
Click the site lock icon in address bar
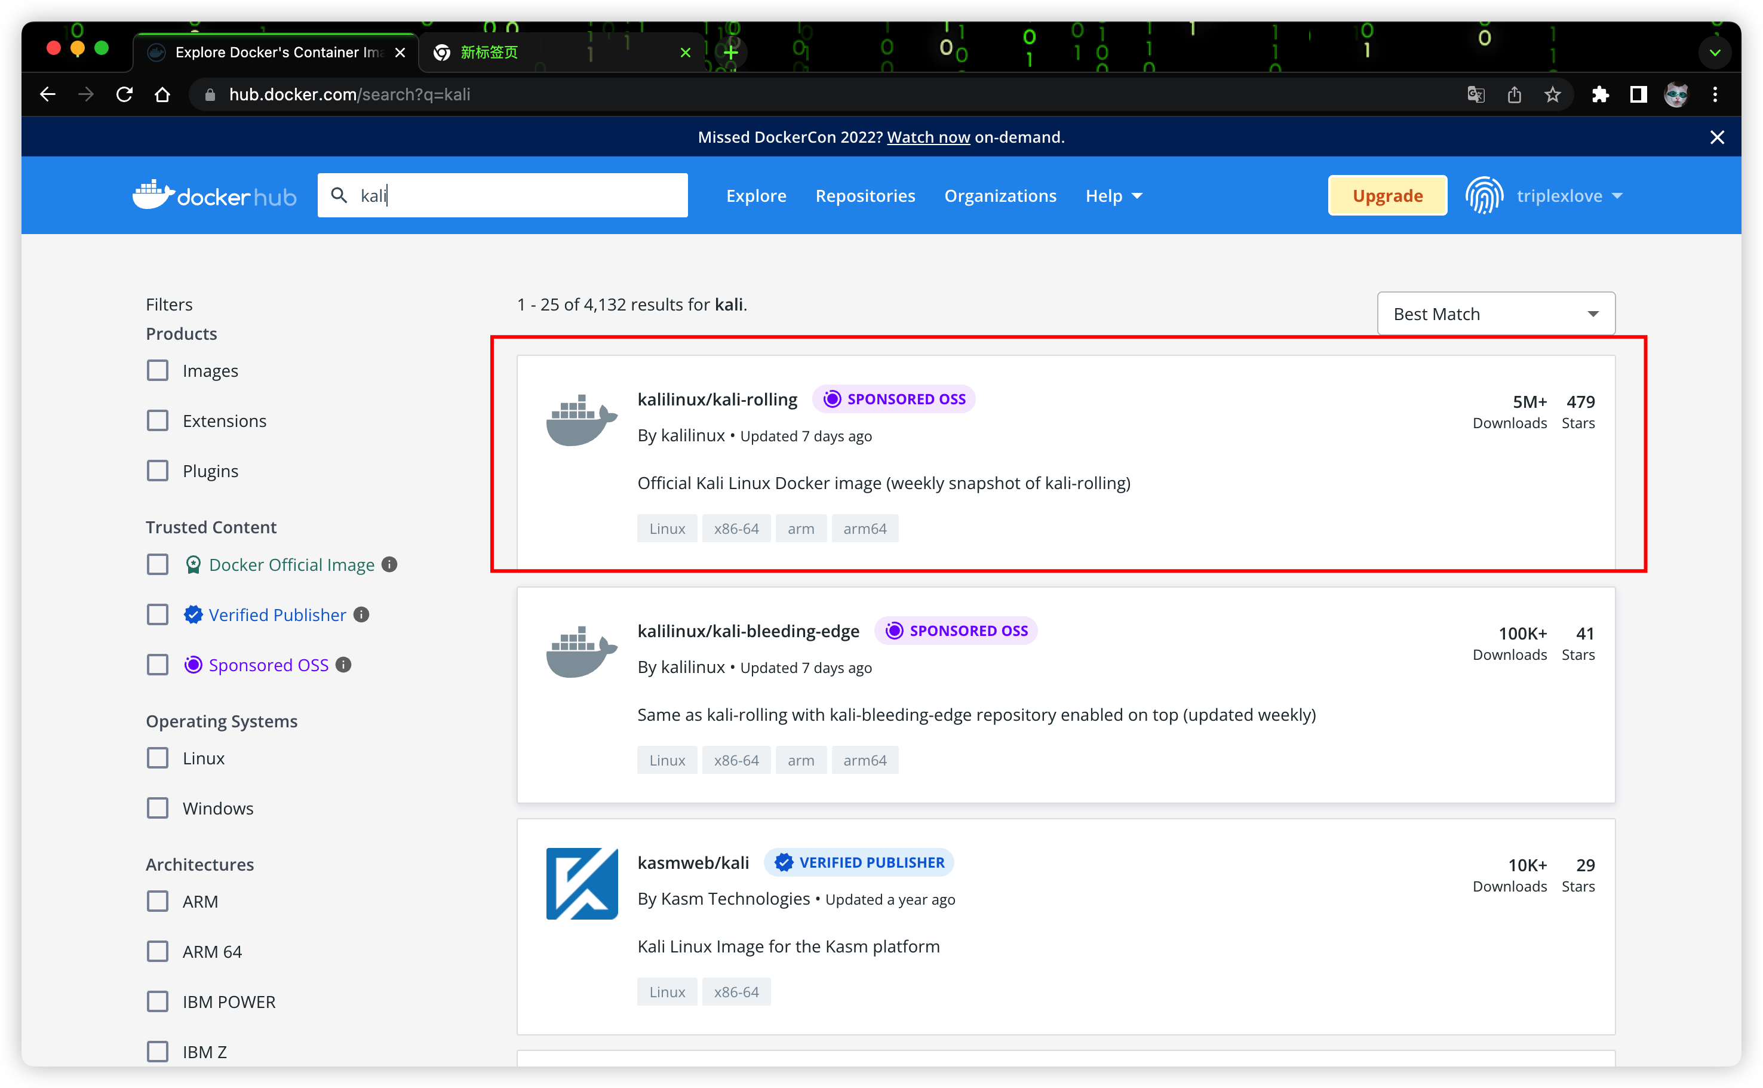coord(210,94)
